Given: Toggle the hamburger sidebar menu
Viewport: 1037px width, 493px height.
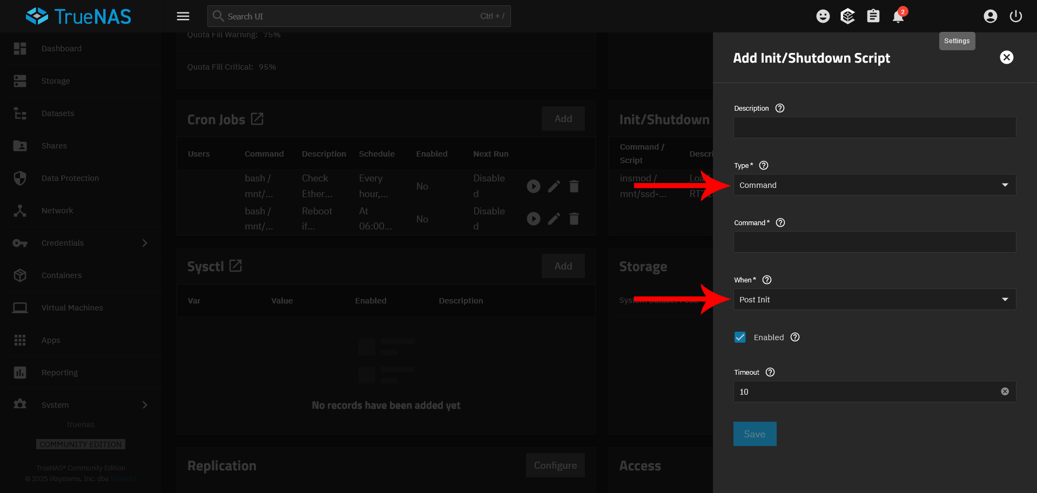Looking at the screenshot, I should pos(183,16).
